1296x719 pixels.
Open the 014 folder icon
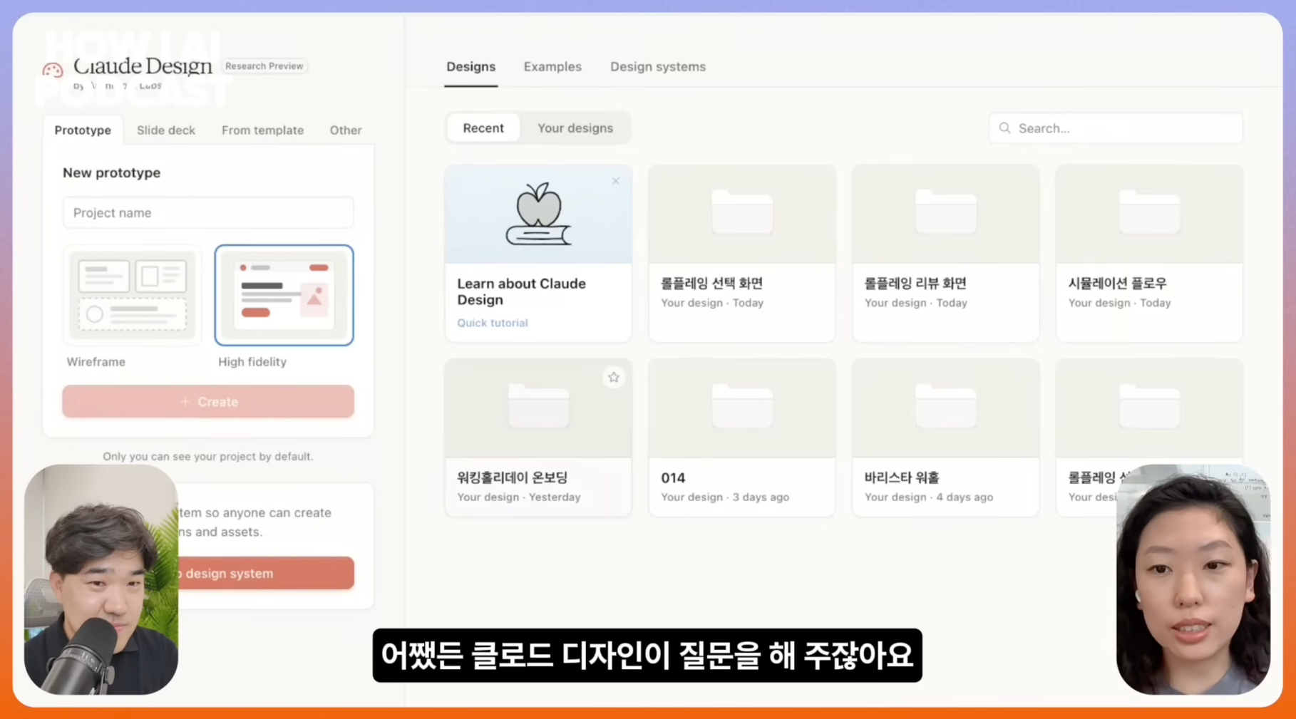click(742, 405)
